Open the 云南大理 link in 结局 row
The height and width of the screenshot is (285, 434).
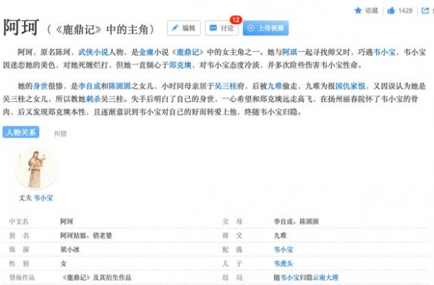(325, 278)
